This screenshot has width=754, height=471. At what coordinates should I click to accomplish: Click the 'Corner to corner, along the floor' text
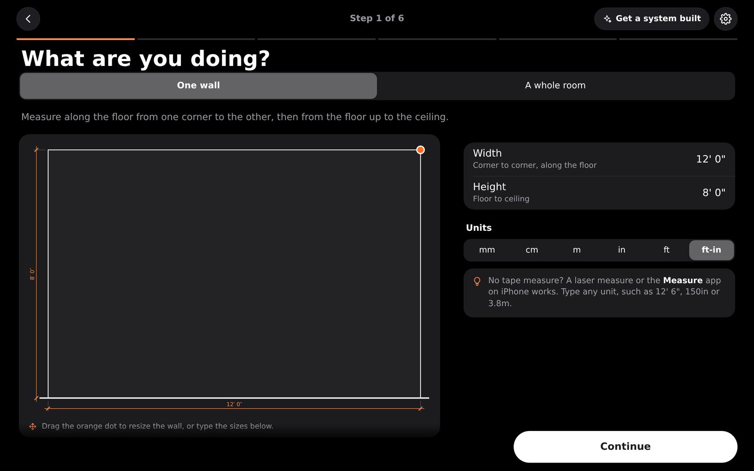535,165
